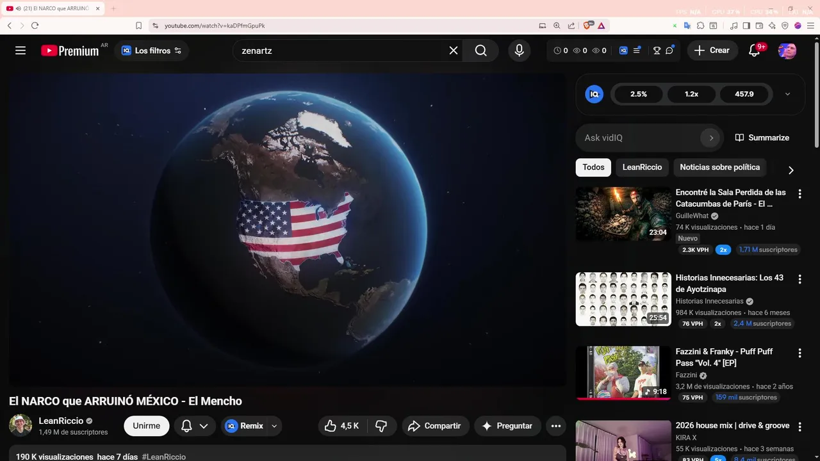Click the Compartir share button

(x=435, y=426)
